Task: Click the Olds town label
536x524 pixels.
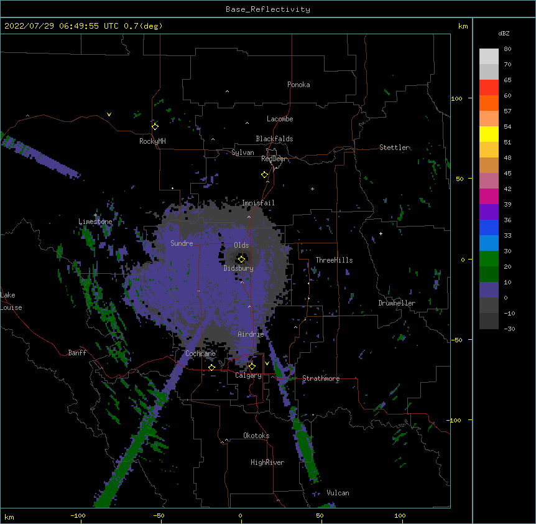Action: coord(241,245)
